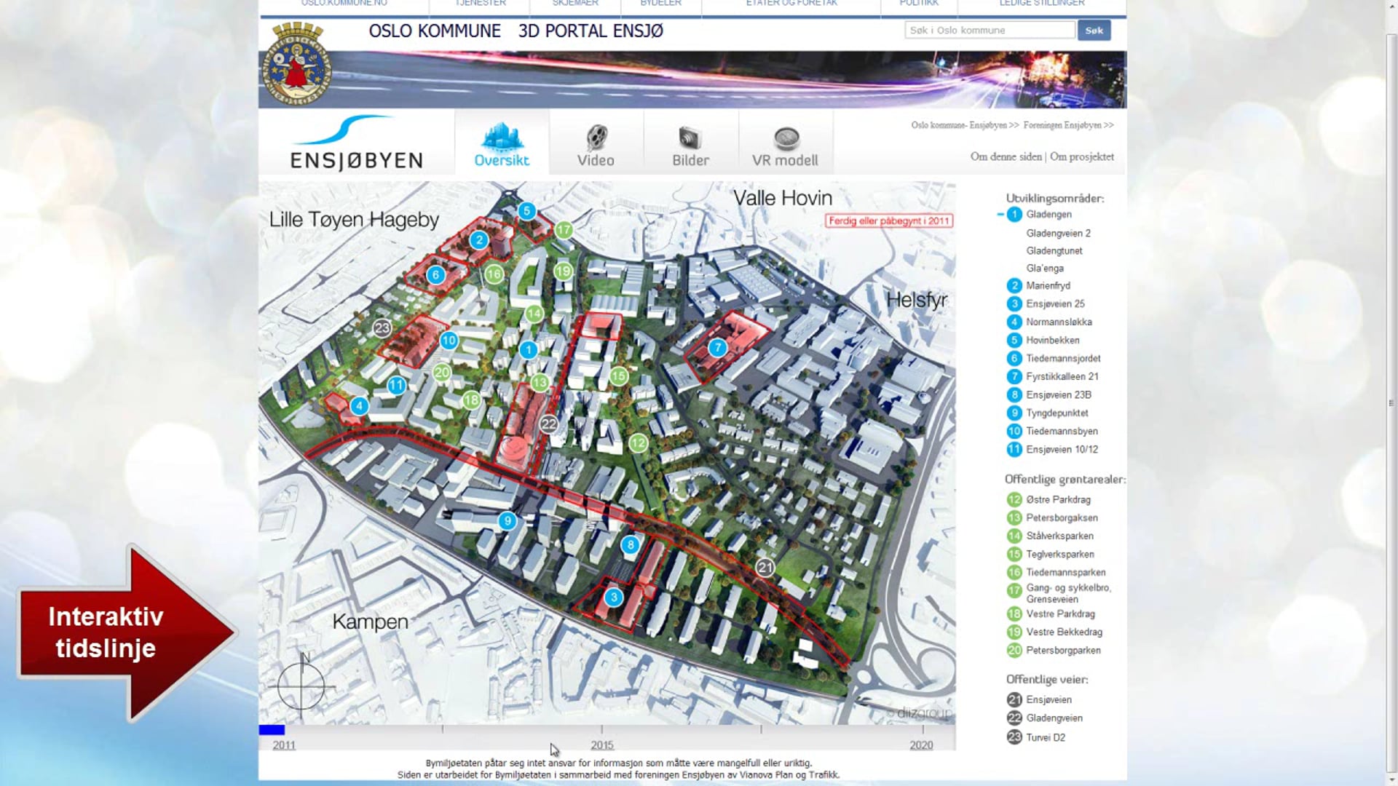1398x786 pixels.
Task: Choose Normannsløkka in the legend
Action: pos(1059,322)
